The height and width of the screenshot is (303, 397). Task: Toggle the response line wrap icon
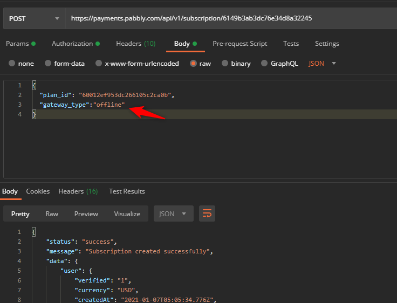click(x=207, y=214)
